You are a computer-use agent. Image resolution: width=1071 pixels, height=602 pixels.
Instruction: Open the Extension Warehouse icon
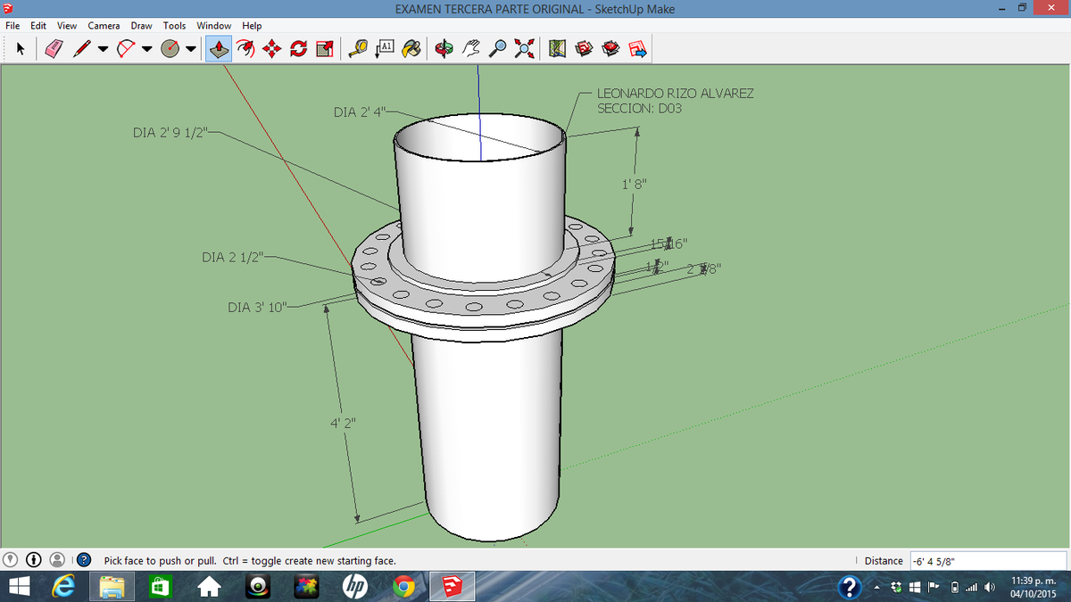click(611, 48)
